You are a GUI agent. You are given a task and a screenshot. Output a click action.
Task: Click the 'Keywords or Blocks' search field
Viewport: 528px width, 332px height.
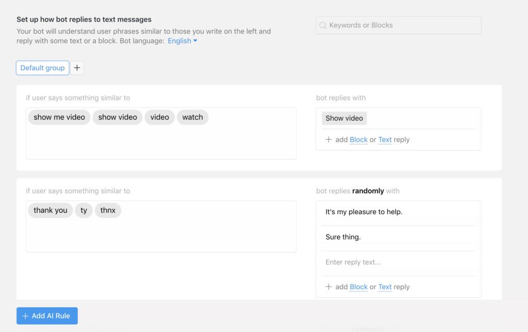[x=398, y=25]
